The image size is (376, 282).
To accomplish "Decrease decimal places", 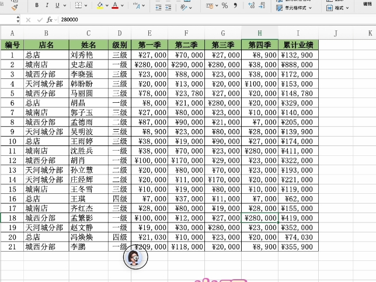I will [x=262, y=5].
